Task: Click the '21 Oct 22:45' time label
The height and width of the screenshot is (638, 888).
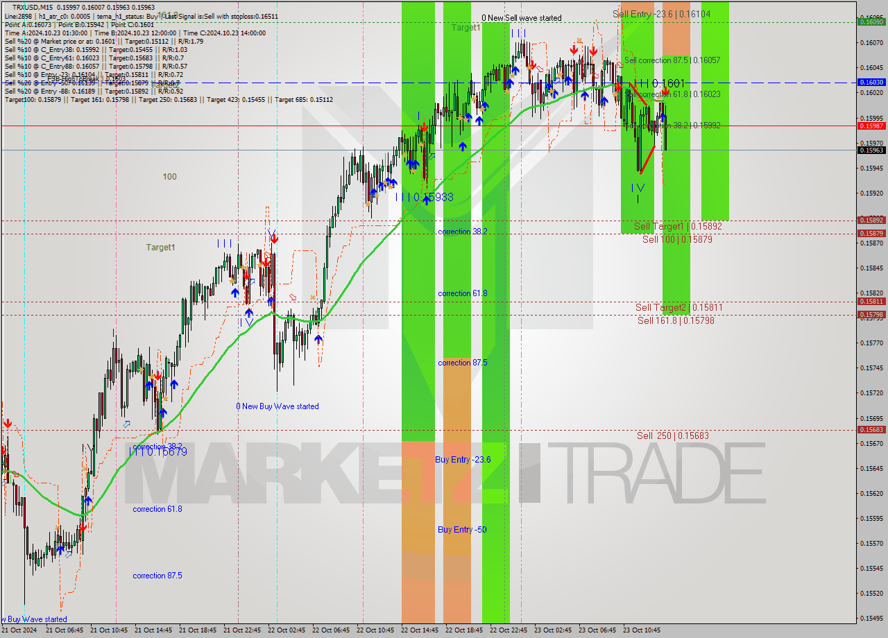Action: [x=242, y=630]
